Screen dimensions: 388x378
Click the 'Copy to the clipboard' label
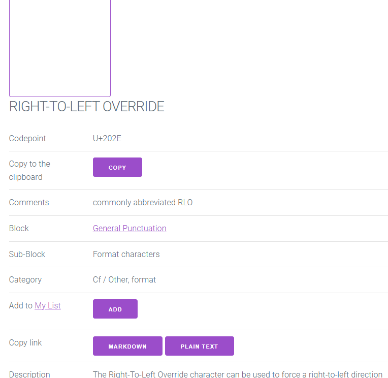[x=29, y=171]
